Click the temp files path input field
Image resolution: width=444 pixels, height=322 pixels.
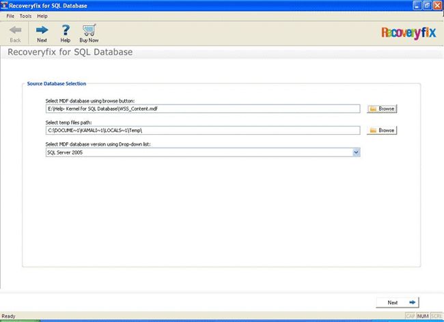click(202, 130)
